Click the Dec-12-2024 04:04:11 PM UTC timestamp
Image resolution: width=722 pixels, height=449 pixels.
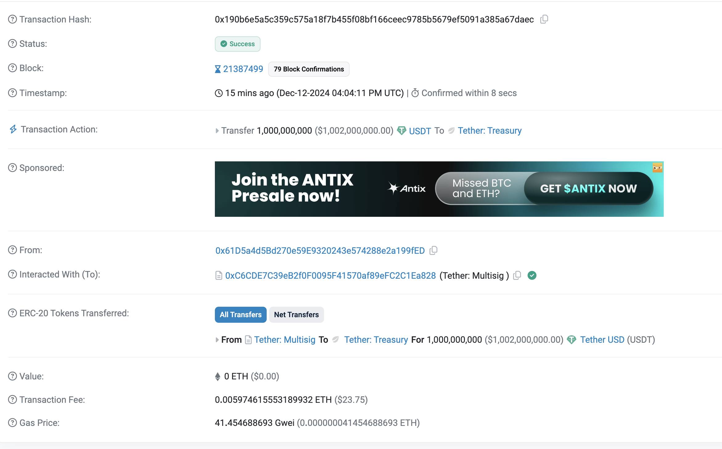tap(340, 93)
